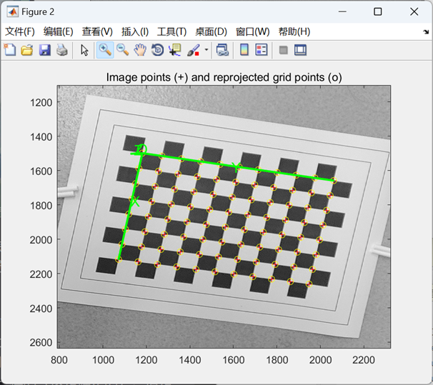
Task: Open the 文件(F) menu
Action: tap(20, 31)
